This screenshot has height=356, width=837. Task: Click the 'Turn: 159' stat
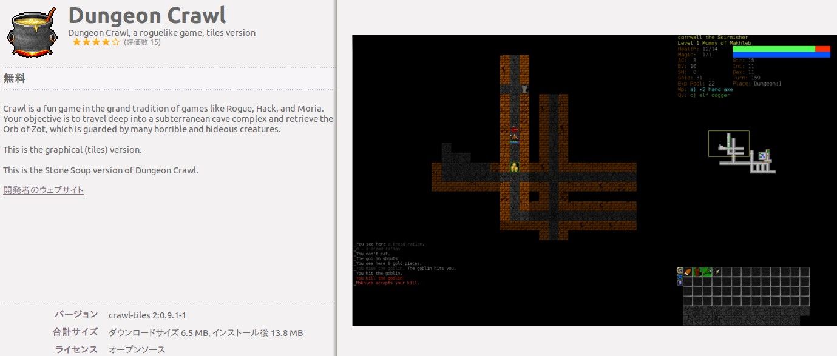pyautogui.click(x=747, y=78)
